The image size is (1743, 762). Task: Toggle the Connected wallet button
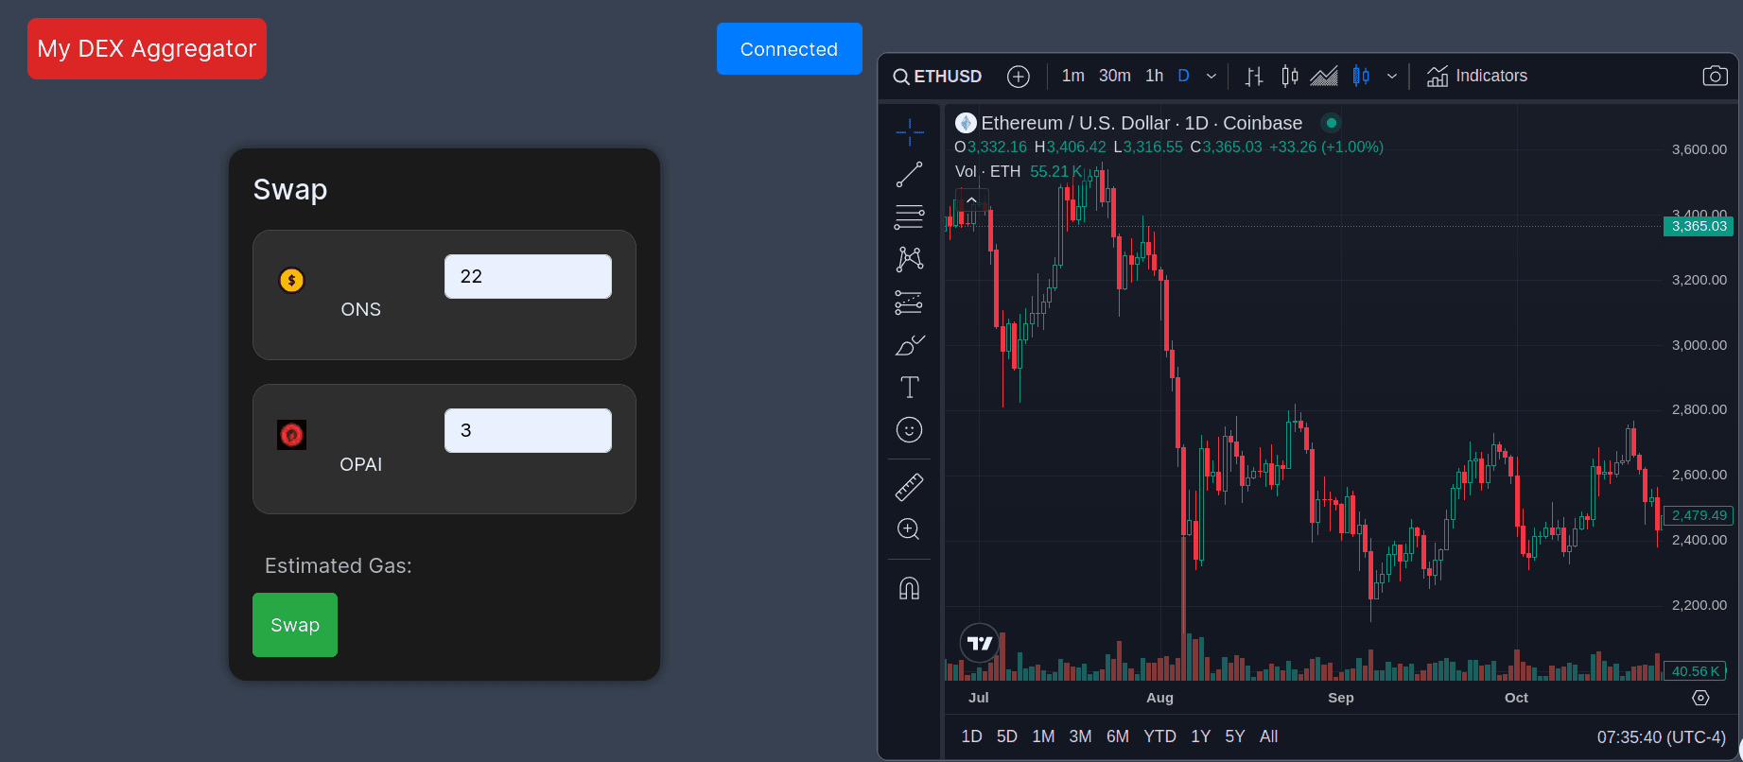click(789, 49)
